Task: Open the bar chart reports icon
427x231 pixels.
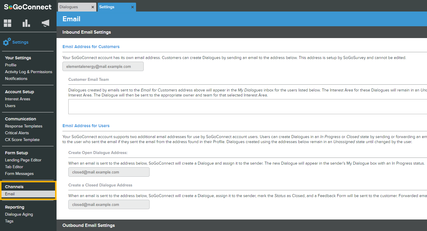Action: pos(26,23)
